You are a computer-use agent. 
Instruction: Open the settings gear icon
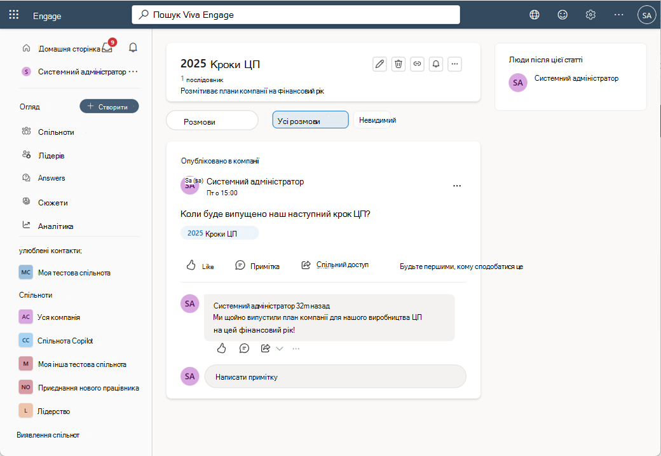590,15
